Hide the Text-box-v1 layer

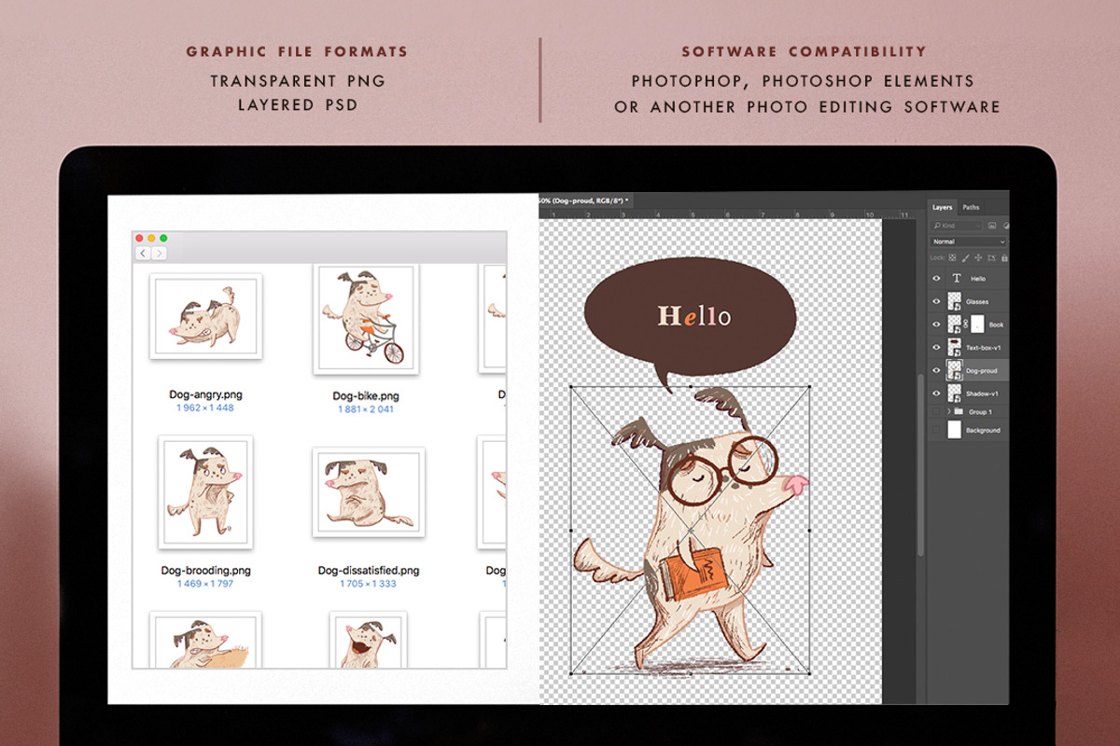coord(936,348)
